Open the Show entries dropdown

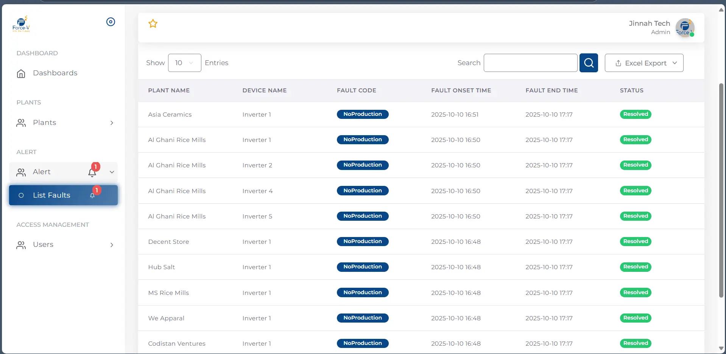coord(184,63)
